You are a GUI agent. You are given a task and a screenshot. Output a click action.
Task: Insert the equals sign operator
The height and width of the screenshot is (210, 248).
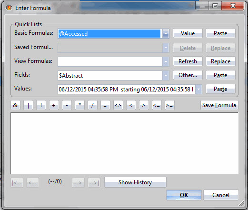(x=105, y=105)
